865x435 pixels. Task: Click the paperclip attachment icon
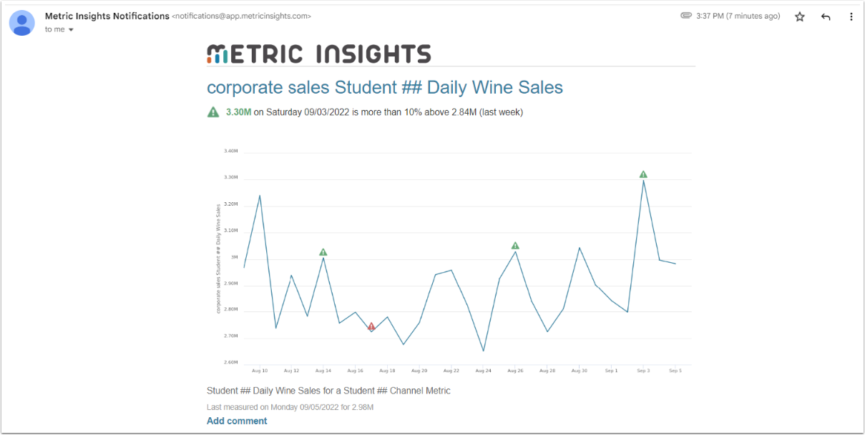pyautogui.click(x=686, y=16)
